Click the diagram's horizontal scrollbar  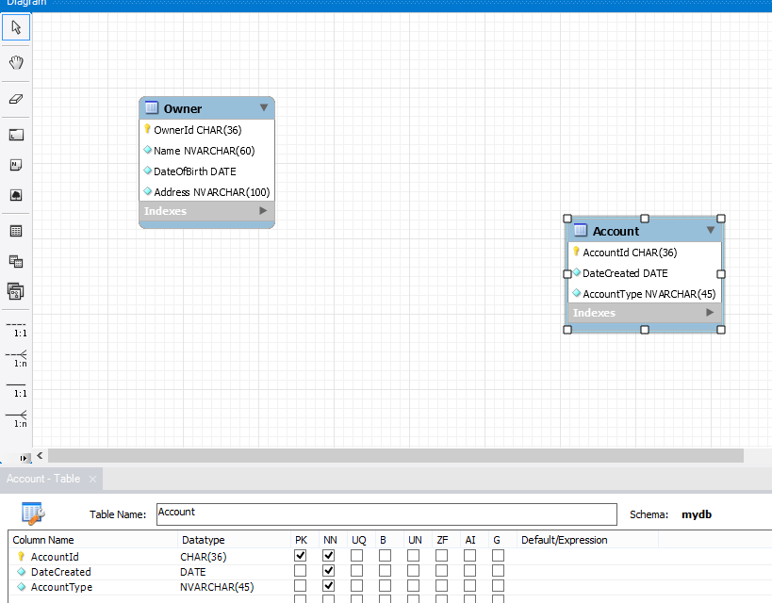pos(396,456)
